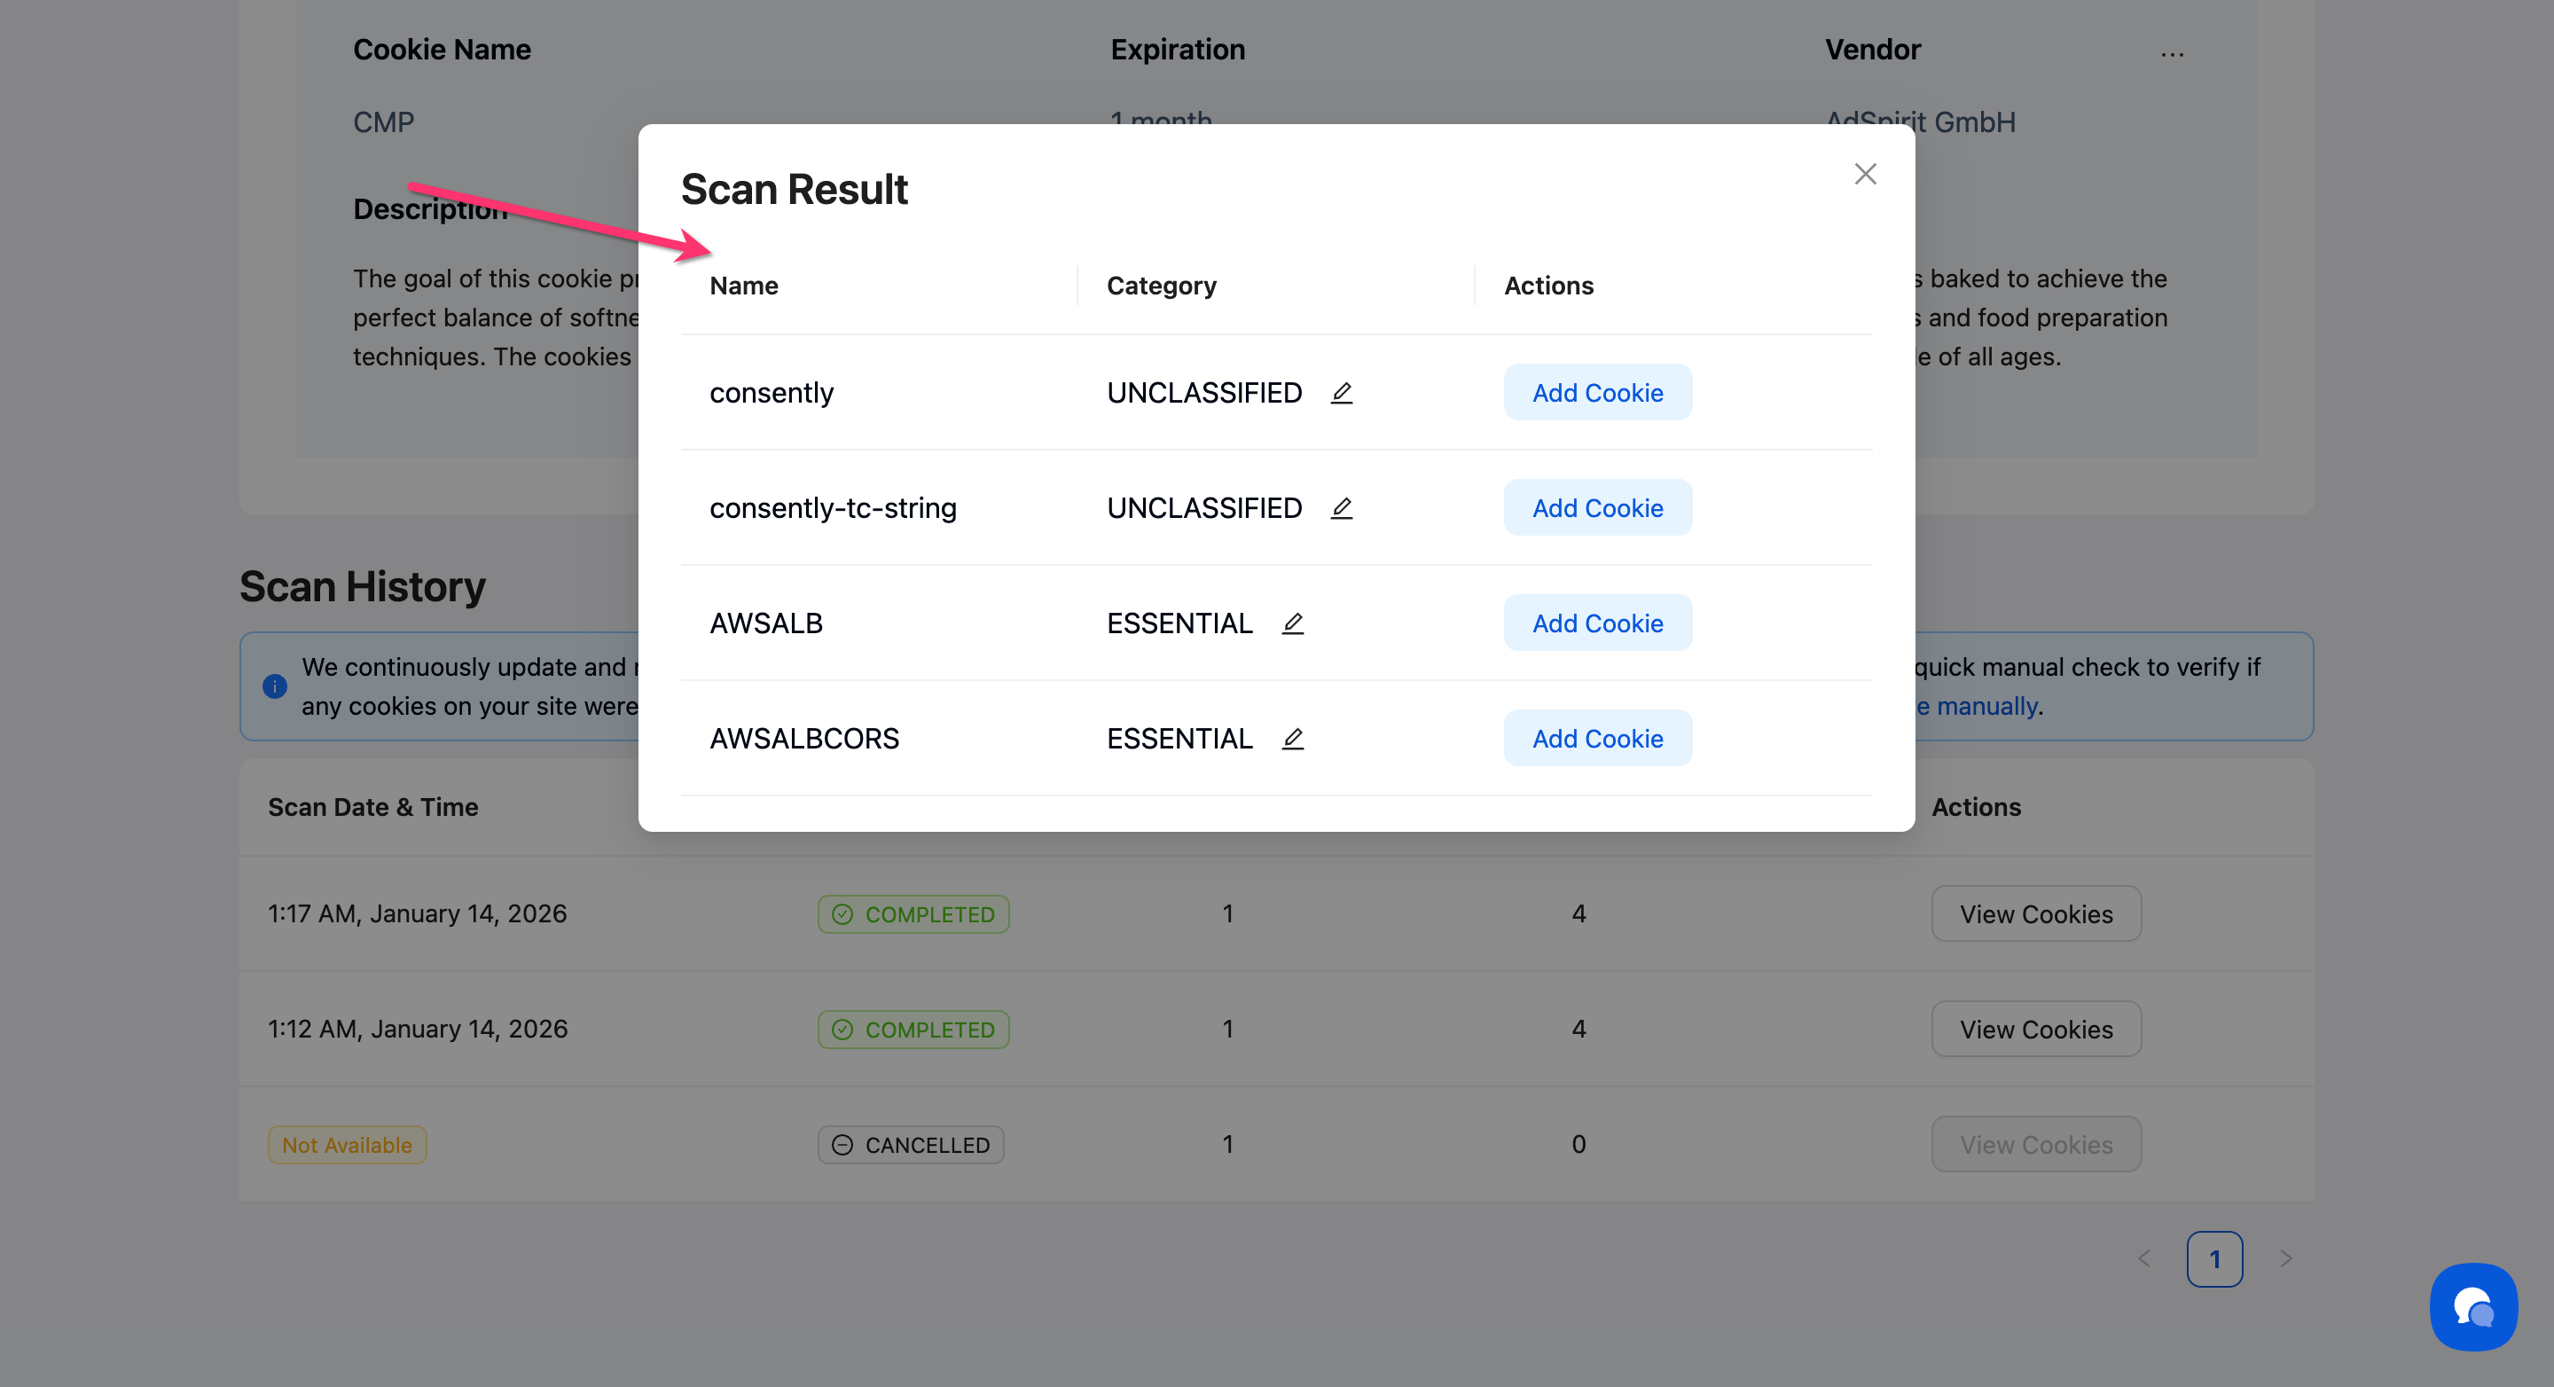Click the Category column header
This screenshot has width=2554, height=1387.
click(x=1161, y=286)
